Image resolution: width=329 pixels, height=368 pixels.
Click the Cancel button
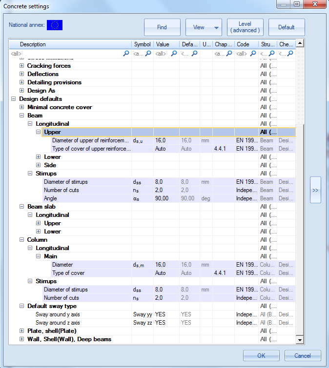tap(303, 356)
